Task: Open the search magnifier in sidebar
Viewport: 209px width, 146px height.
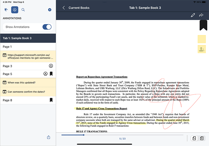Action: point(23,10)
